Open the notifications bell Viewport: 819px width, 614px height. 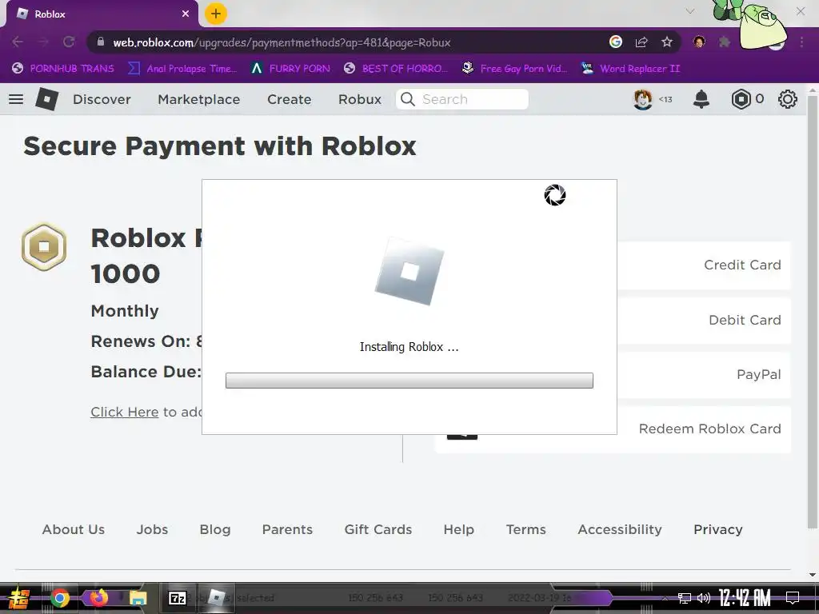tap(701, 99)
